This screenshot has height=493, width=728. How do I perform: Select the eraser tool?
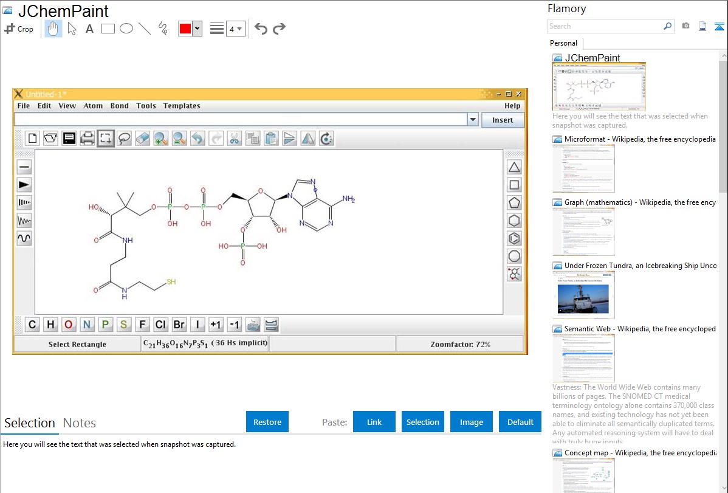pyautogui.click(x=143, y=139)
